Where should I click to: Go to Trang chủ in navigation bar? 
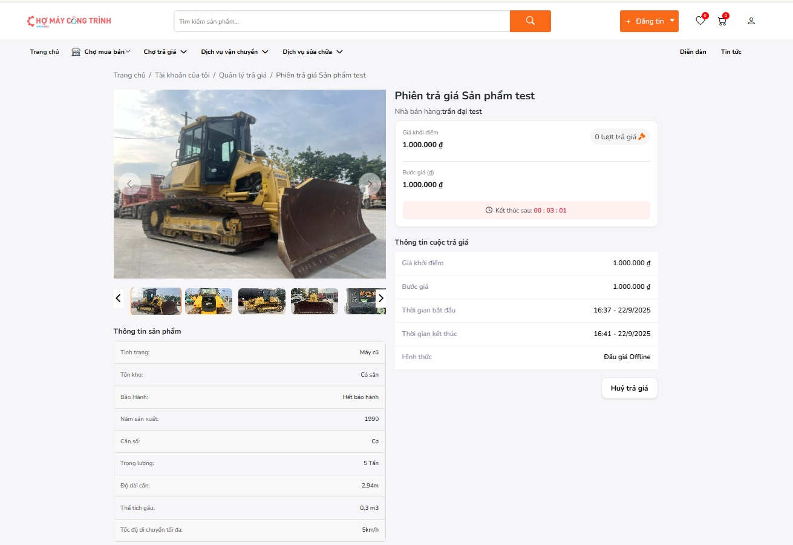[x=44, y=52]
